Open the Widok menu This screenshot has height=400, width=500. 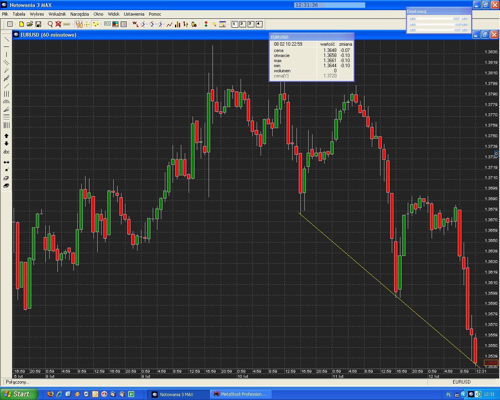114,14
